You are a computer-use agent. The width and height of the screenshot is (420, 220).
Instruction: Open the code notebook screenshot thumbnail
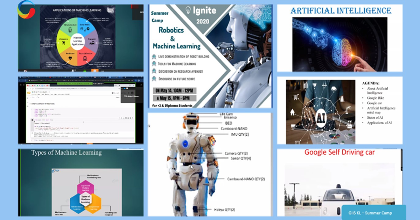point(81,110)
